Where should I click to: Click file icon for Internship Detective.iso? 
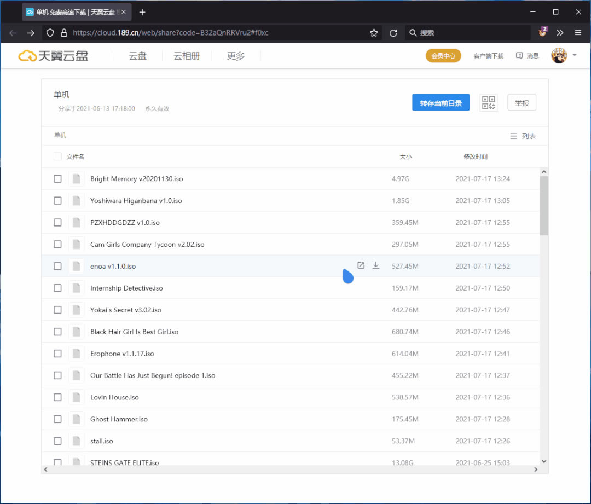(77, 288)
